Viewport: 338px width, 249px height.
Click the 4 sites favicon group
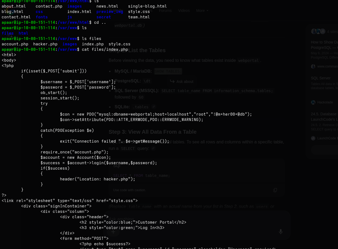(318, 31)
